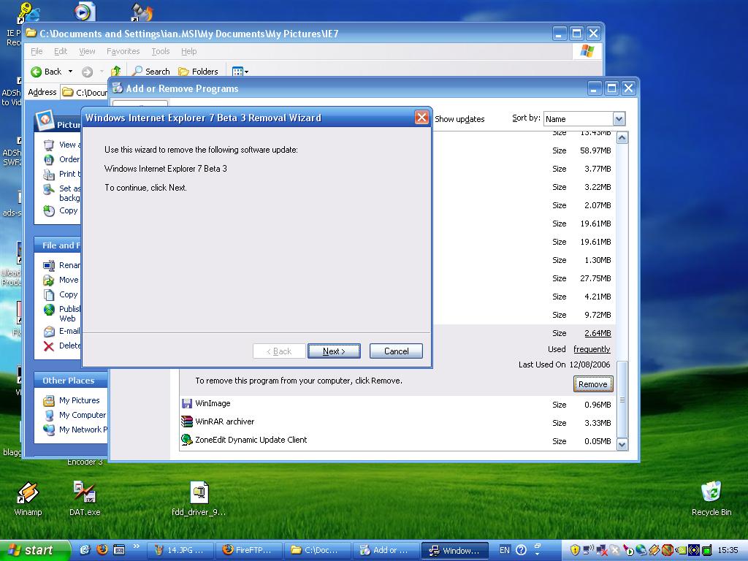This screenshot has height=561, width=748.
Task: Open the File menu in Explorer window
Action: tap(37, 51)
